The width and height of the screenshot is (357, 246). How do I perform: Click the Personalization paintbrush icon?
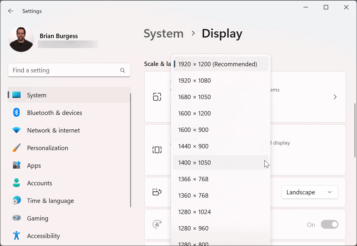pos(16,148)
